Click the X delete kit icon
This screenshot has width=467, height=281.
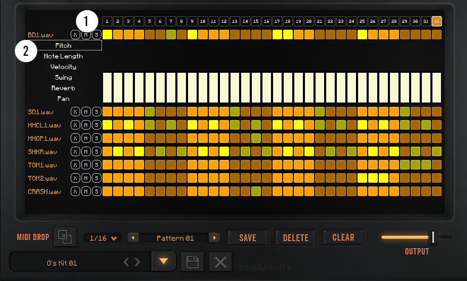tap(220, 262)
